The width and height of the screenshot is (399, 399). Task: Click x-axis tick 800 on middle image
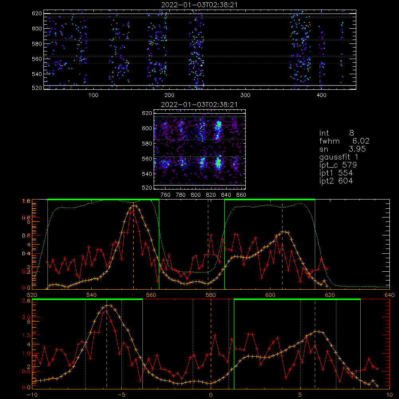click(196, 195)
